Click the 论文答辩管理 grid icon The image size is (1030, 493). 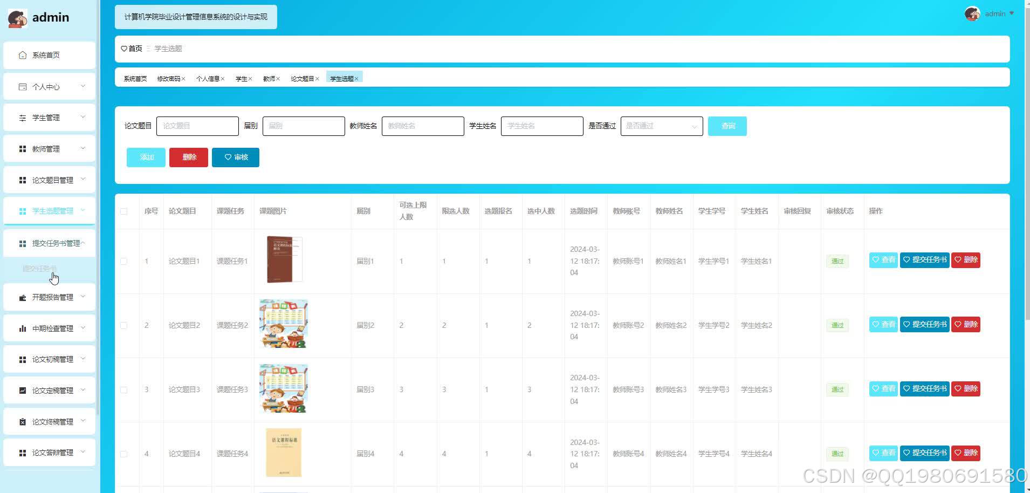coord(23,453)
